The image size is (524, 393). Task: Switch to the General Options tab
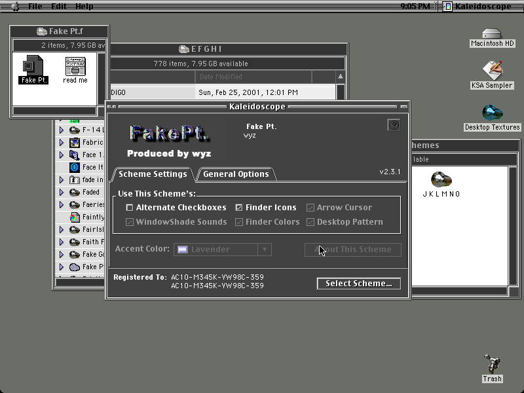pos(236,174)
